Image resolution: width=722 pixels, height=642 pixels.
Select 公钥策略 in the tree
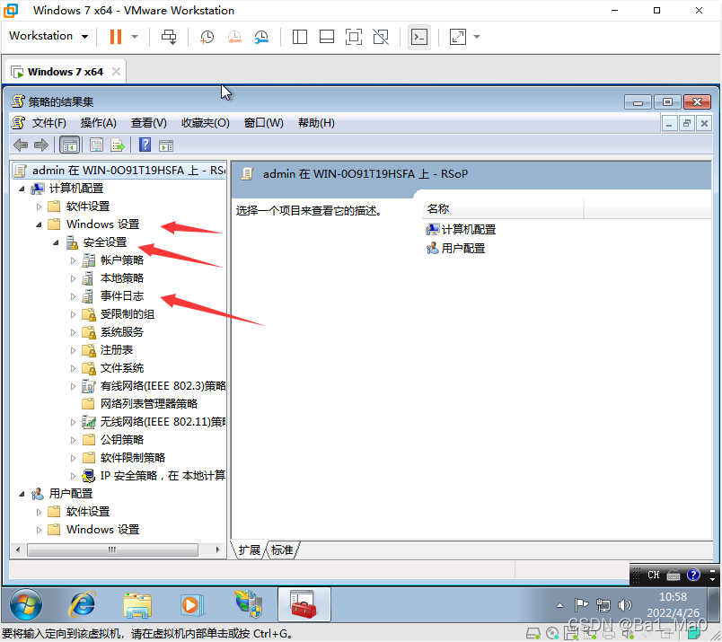tap(121, 440)
